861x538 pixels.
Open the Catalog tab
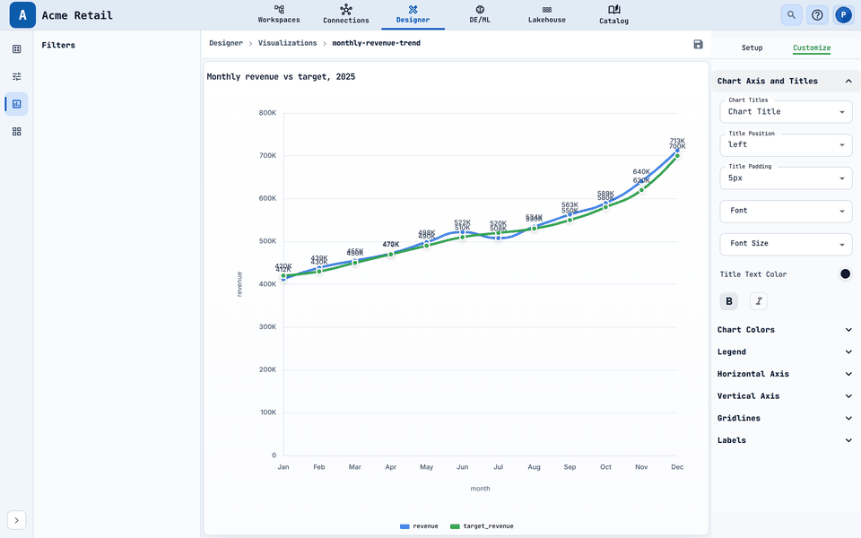point(613,14)
